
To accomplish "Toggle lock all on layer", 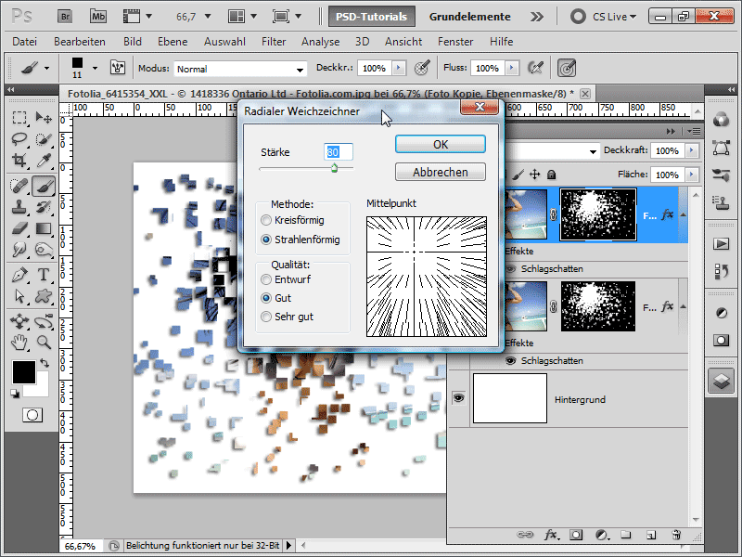I will point(551,175).
